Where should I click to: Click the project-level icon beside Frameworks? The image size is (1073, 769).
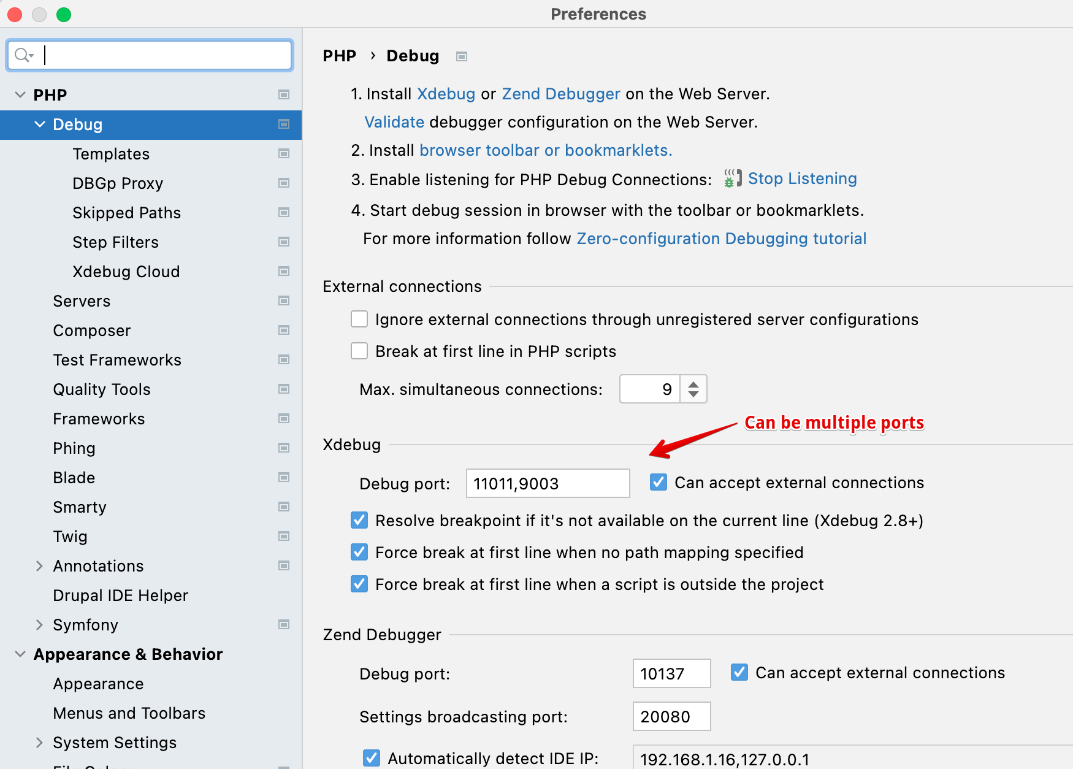(284, 418)
